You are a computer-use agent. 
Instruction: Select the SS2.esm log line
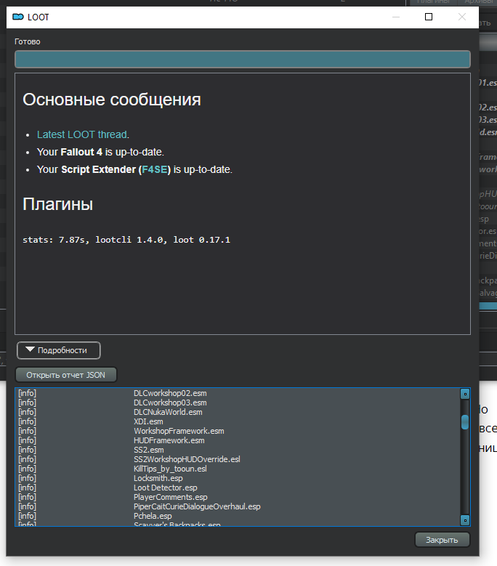(238, 450)
